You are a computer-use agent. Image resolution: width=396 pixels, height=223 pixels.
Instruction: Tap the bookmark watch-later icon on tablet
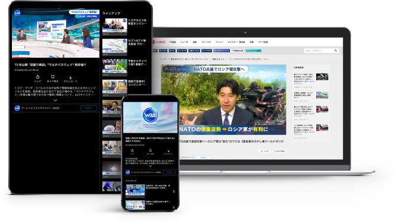point(52,77)
